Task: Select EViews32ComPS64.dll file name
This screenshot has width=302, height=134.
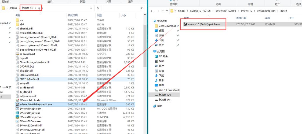Action: coord(32,130)
